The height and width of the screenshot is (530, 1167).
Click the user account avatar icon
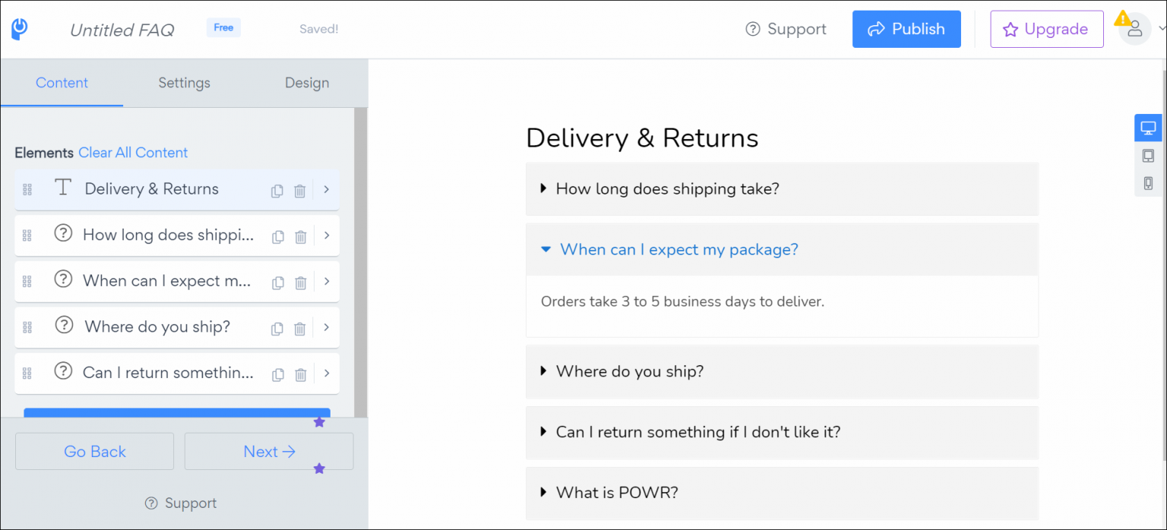coord(1135,30)
